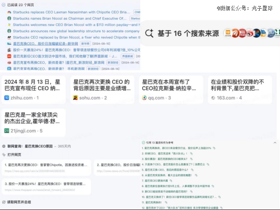Open the zhihu.com card '2024年8月13日，星巴克宣布现任CEO'
Viewport: 280px width, 210px height.
pos(34,90)
